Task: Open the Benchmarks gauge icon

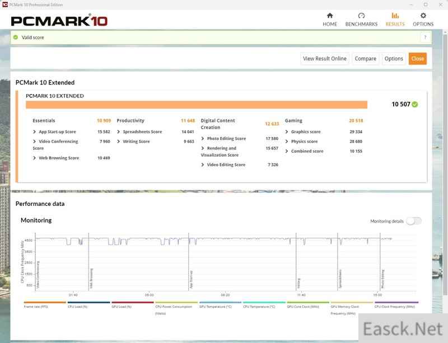Action: [x=361, y=16]
